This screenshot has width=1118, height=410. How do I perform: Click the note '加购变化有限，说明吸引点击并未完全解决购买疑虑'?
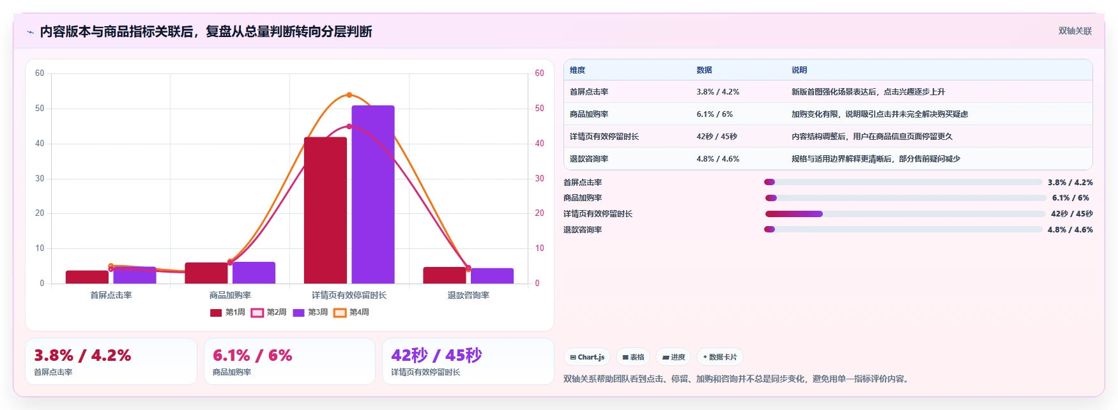pos(880,114)
